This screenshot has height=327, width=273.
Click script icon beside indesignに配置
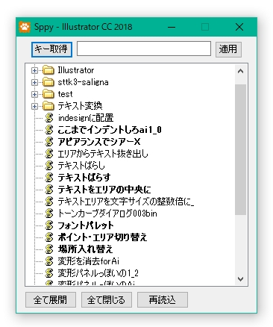[x=49, y=118]
